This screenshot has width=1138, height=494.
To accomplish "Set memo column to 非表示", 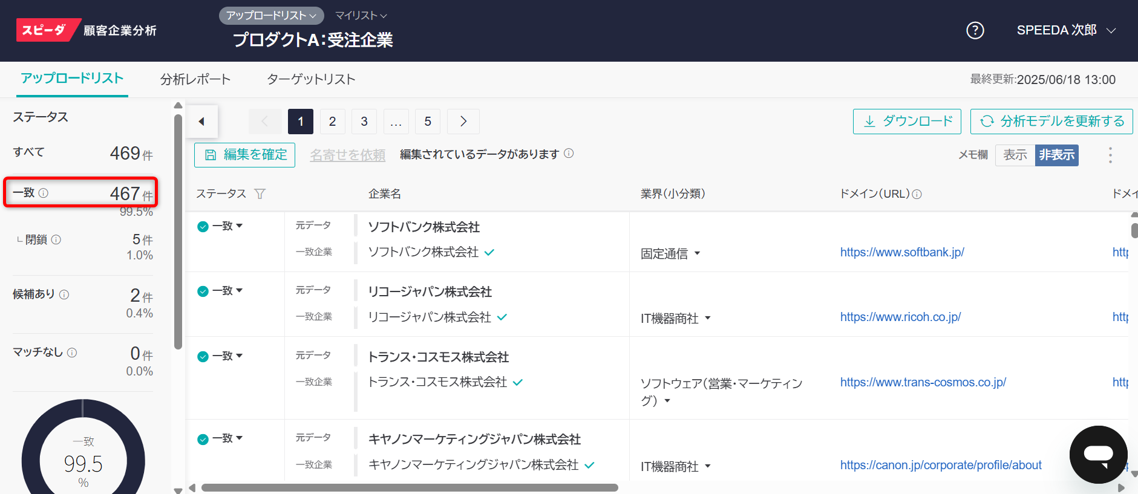I will click(1056, 155).
